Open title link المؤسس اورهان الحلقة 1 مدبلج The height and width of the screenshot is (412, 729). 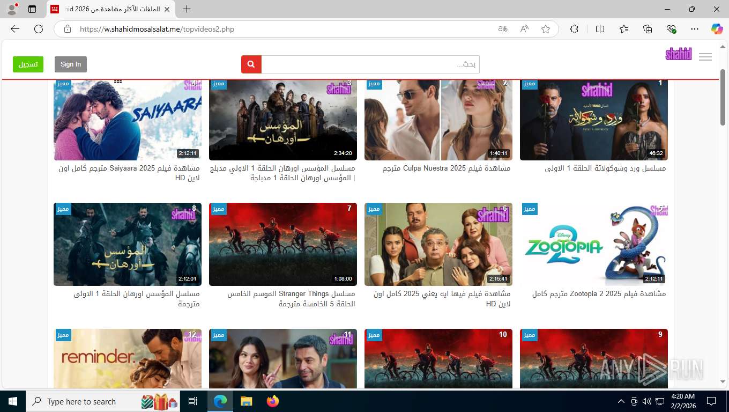282,173
